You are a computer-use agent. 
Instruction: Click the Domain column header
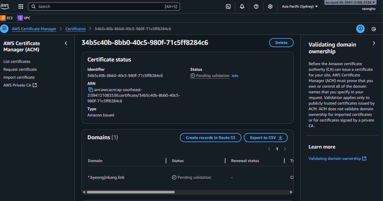coord(95,161)
